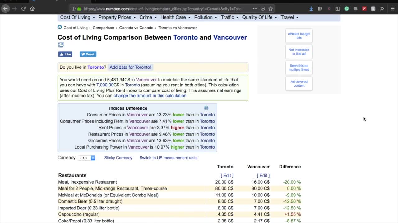Open the Crime dropdown menu

(x=148, y=17)
